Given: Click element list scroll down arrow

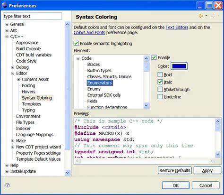Looking at the screenshot, I should point(146,105).
